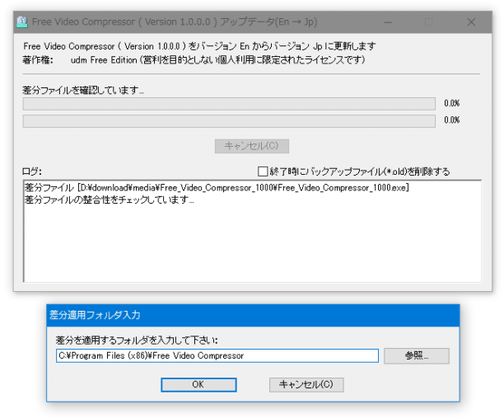
Task: Click the disabled maximize button of updater window
Action: coord(428,22)
